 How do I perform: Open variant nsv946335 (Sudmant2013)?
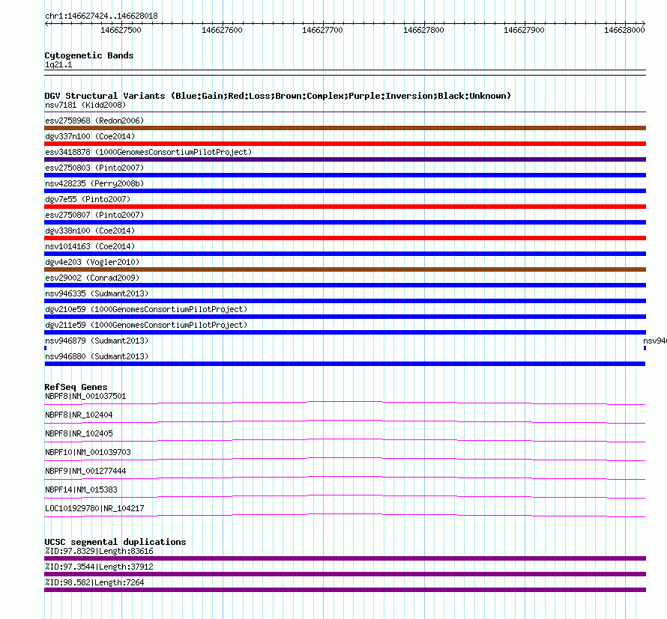(97, 293)
